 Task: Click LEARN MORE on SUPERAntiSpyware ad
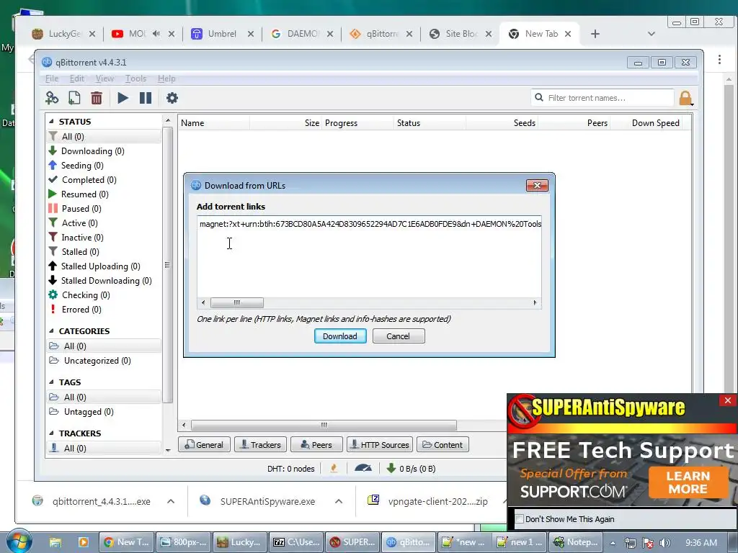pos(688,482)
